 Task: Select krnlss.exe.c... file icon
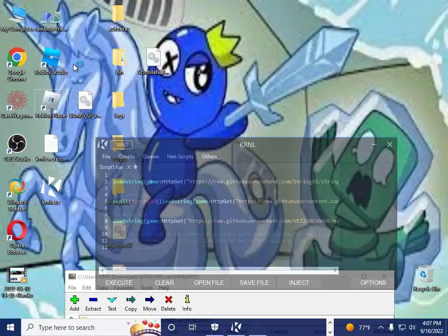coord(51,148)
